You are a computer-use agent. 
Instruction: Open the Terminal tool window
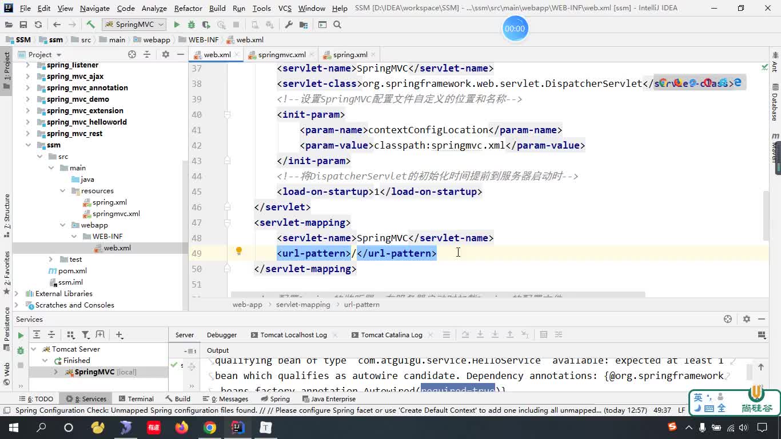point(136,399)
